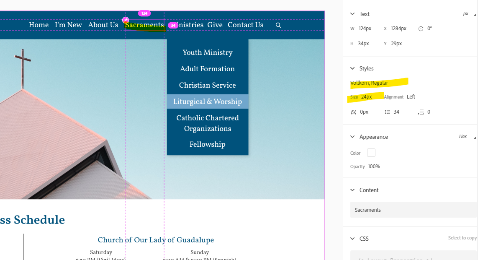Collapse the Styles section
The image size is (478, 260).
tap(352, 68)
